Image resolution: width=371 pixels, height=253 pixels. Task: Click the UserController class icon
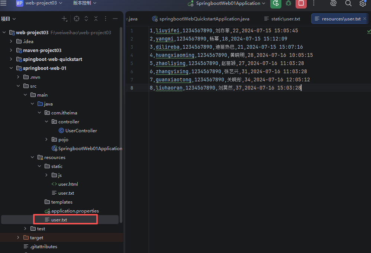pyautogui.click(x=61, y=130)
